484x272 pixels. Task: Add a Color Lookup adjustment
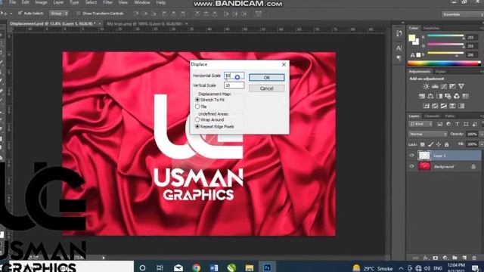coord(466,96)
